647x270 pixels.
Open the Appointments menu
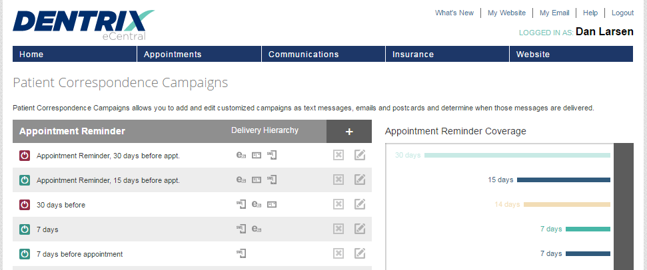coord(199,54)
